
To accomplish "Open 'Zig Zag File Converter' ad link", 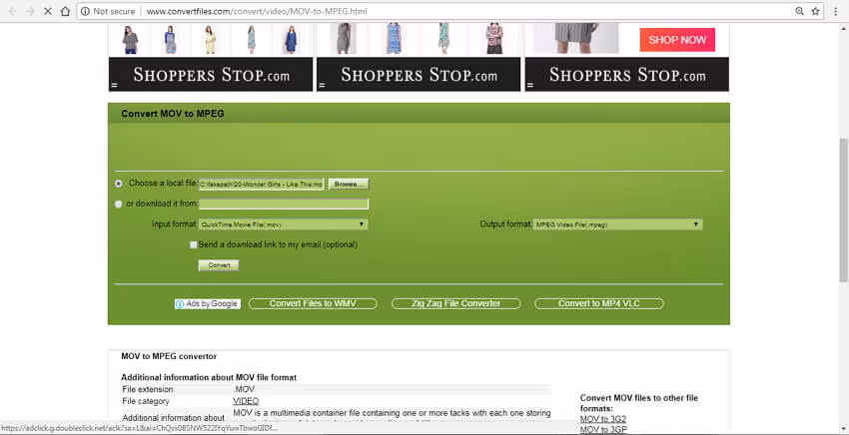I will pos(455,303).
